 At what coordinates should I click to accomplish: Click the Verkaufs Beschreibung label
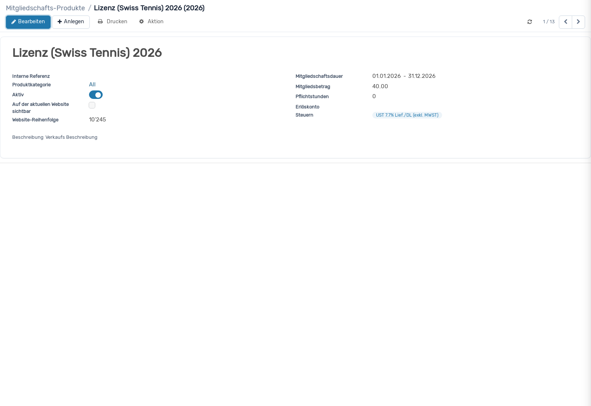[71, 137]
